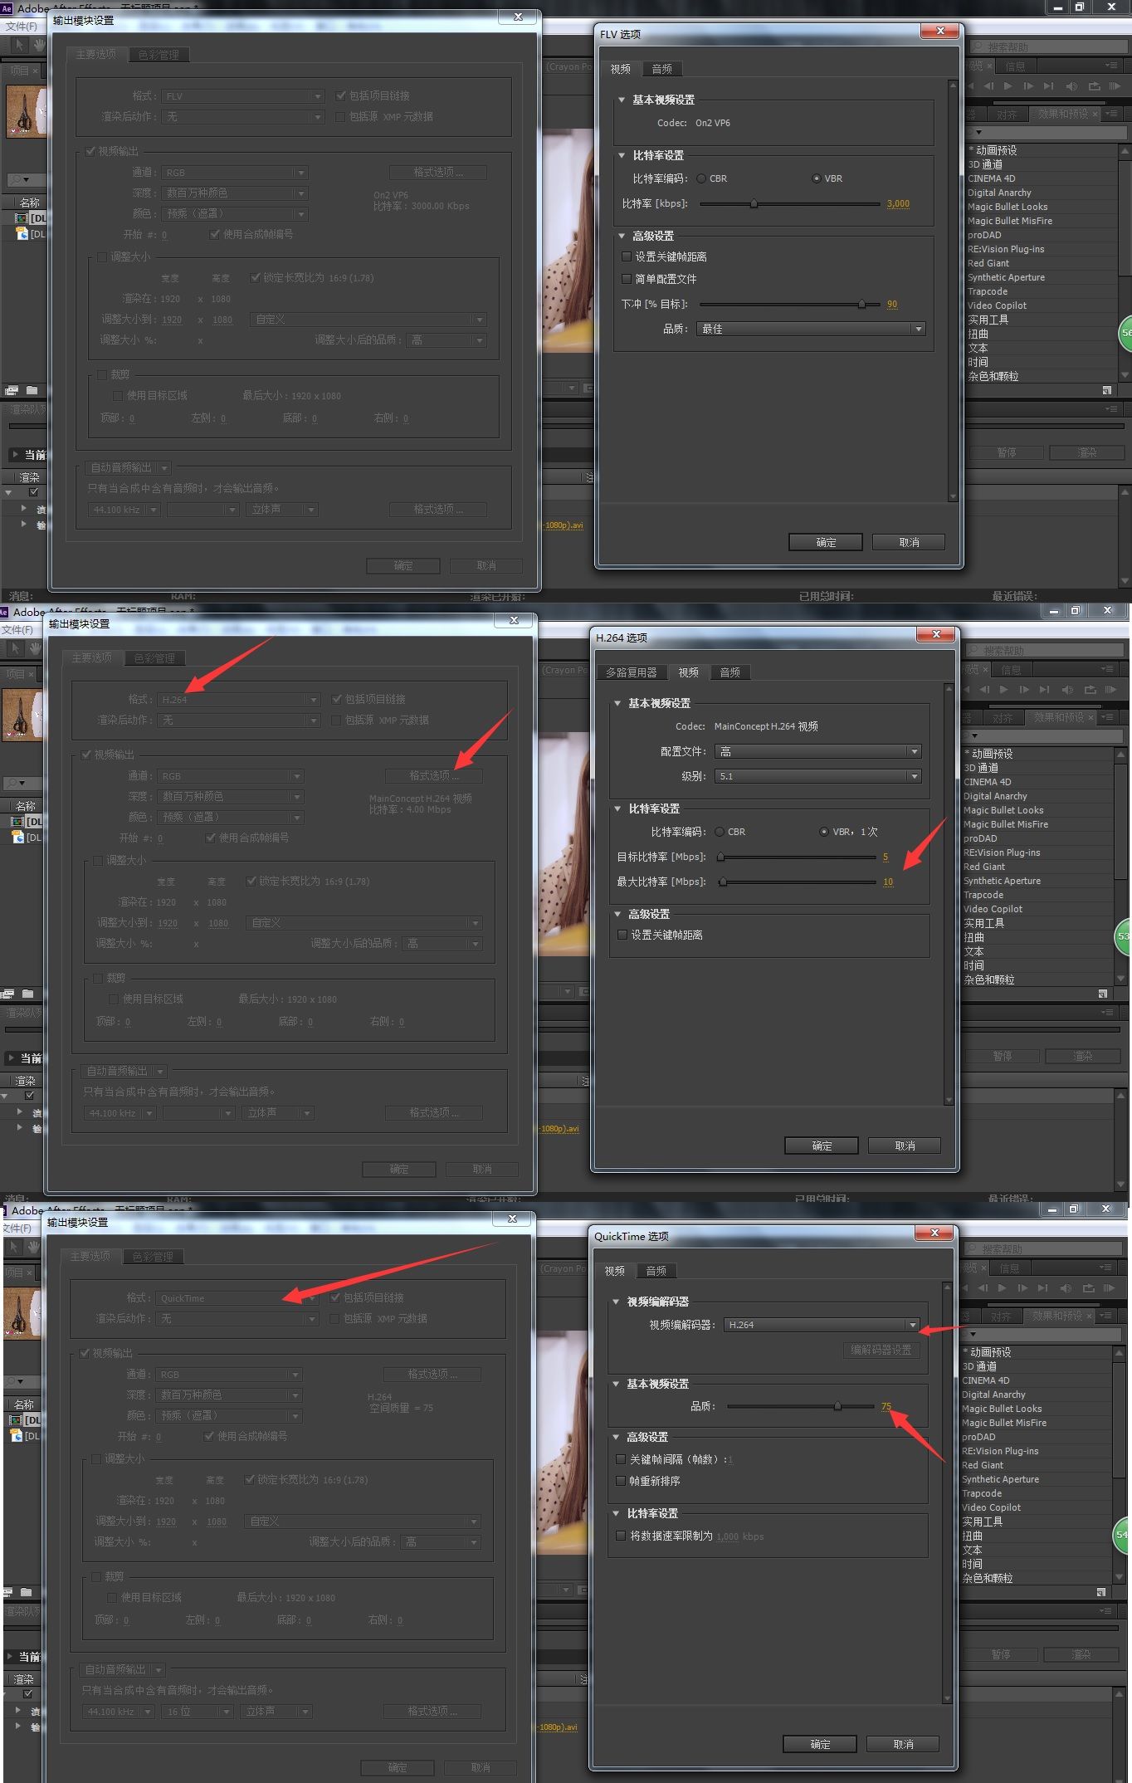The image size is (1132, 1783).
Task: Open 视频编解码器 dropdown in QuickTime 选项
Action: click(822, 1325)
